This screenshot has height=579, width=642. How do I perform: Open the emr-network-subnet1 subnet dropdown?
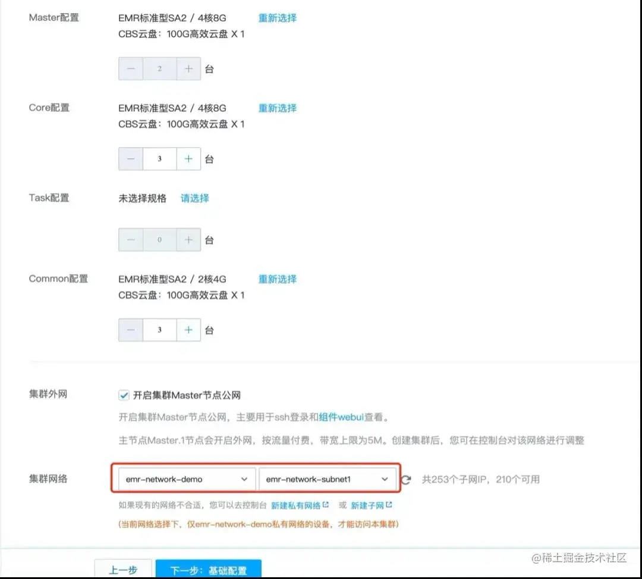328,478
